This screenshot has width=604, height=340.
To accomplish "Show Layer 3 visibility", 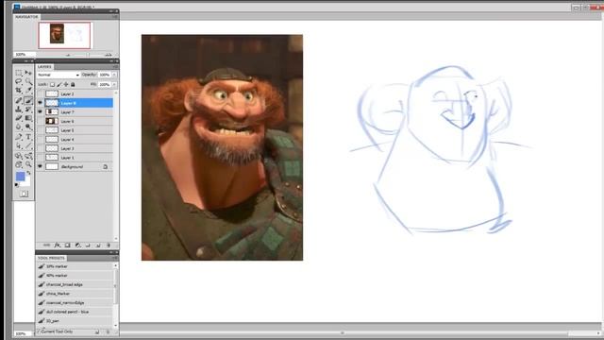I will 40,148.
